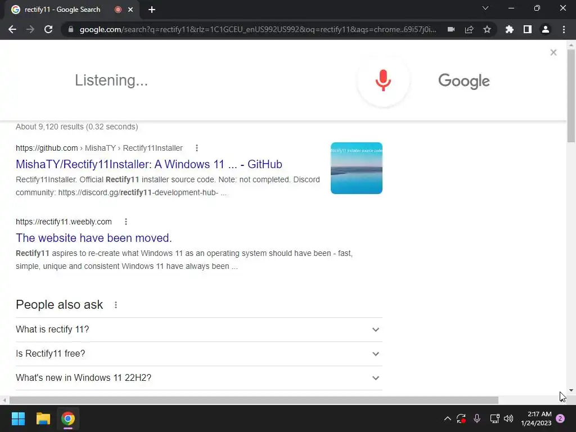Screen dimensions: 576x432
Task: Open notification center badge showing 2
Action: [x=560, y=418]
